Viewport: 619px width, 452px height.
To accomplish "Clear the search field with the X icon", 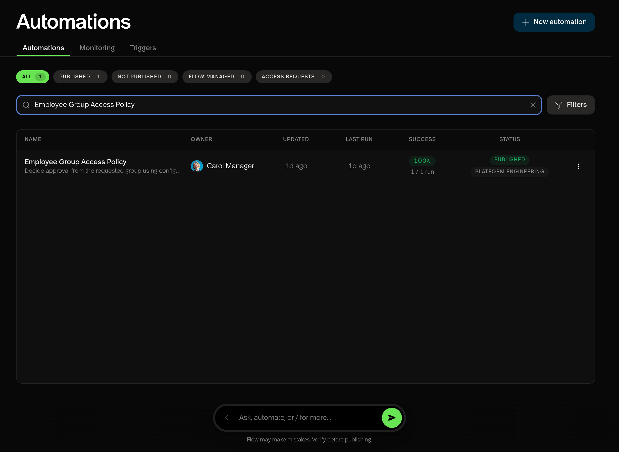I will click(x=533, y=105).
